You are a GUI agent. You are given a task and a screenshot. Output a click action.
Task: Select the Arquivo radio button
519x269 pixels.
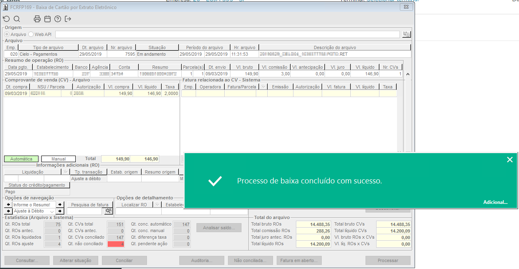(x=7, y=34)
